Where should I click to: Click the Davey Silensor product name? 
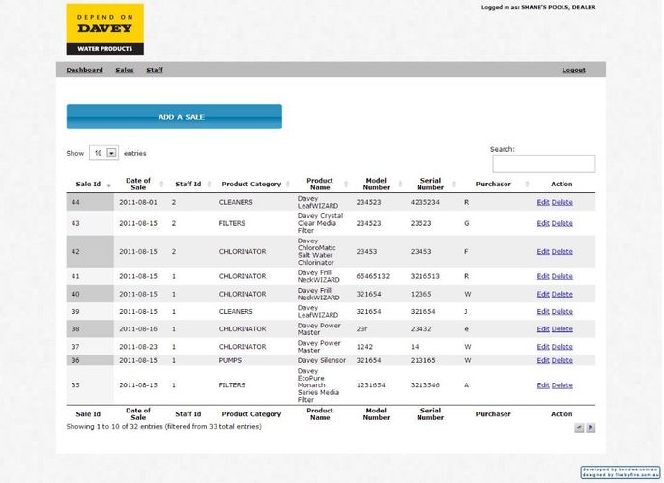point(322,360)
